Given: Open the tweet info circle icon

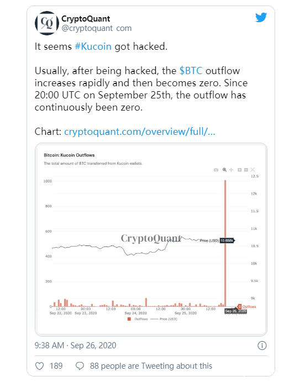Looking at the screenshot, I should [x=262, y=346].
